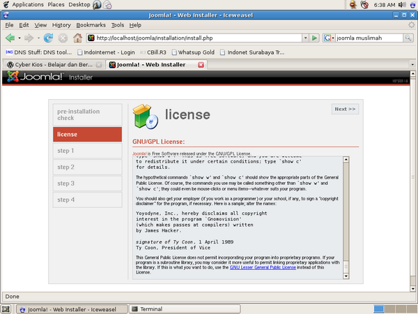Open the Bookmarks menu
The height and width of the screenshot is (314, 418).
(x=91, y=25)
